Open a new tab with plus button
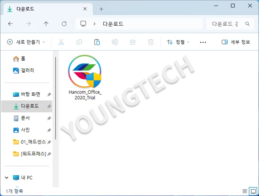The image size is (259, 196). pyautogui.click(x=101, y=9)
